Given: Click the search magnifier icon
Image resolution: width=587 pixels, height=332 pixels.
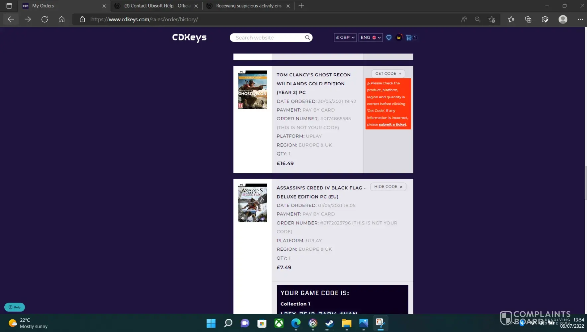Looking at the screenshot, I should click(307, 38).
